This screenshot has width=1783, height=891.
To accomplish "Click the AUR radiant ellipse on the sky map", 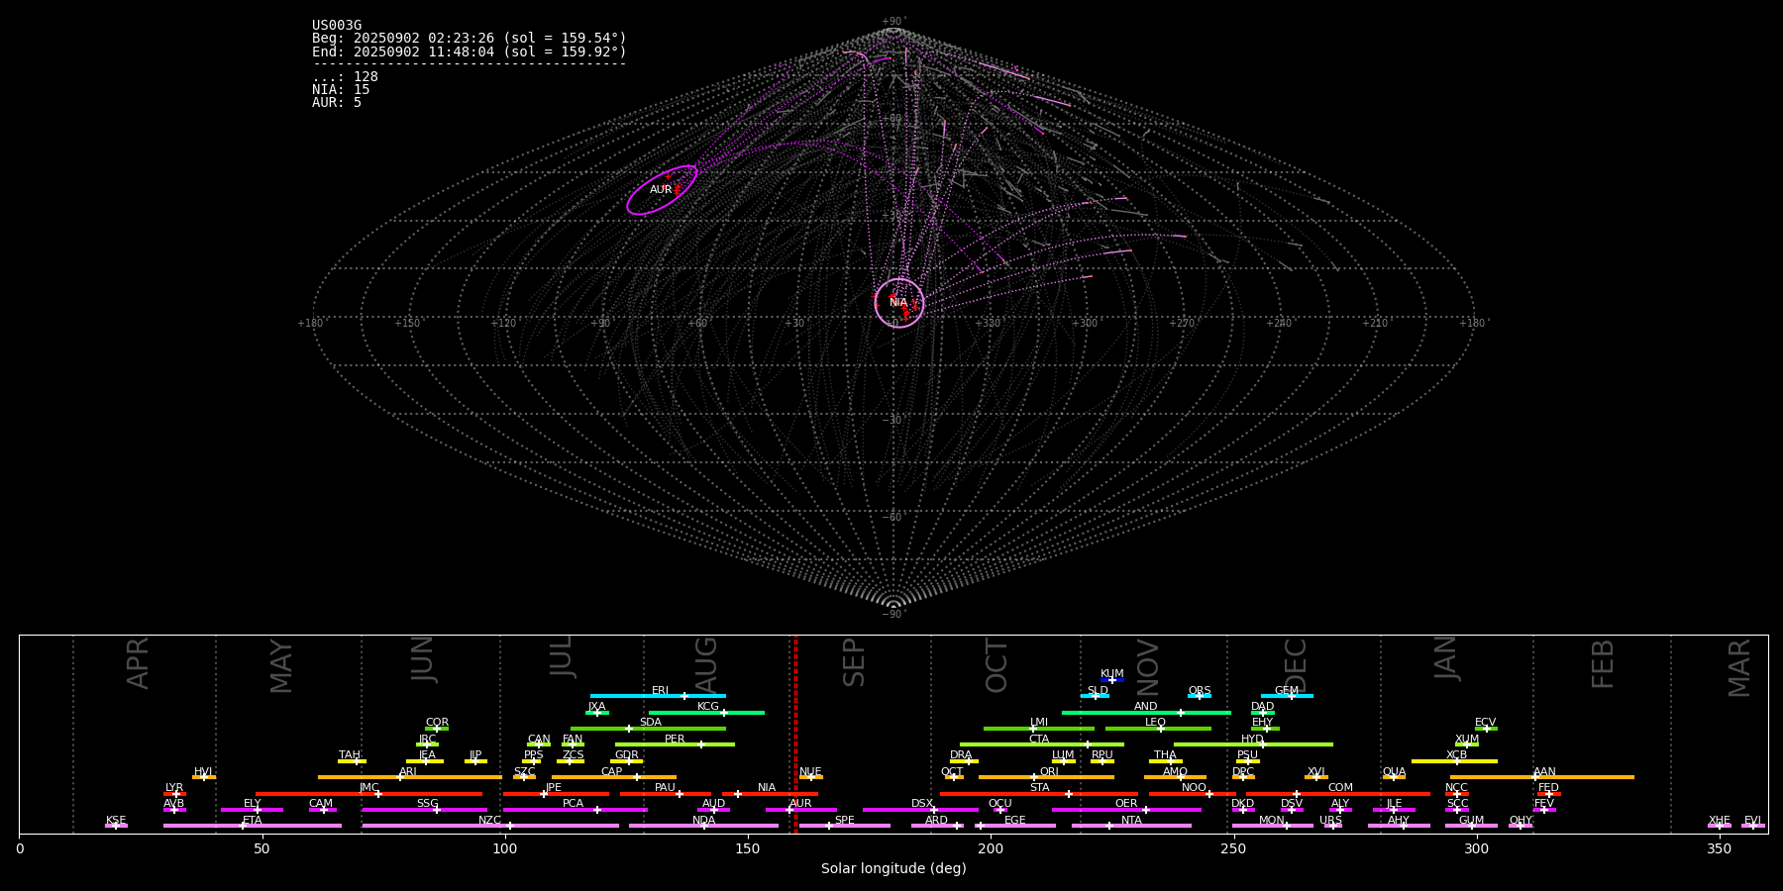I will (662, 190).
